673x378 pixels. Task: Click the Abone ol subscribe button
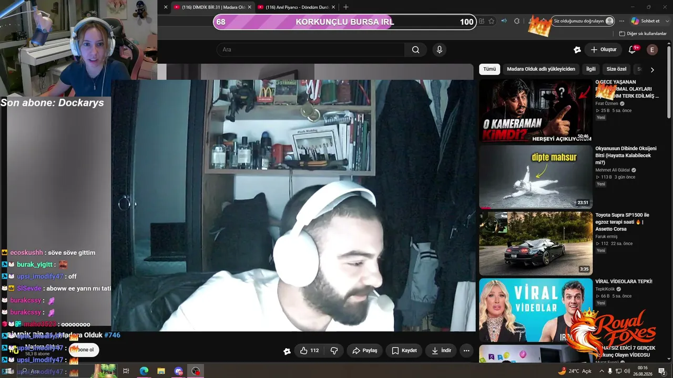tap(83, 350)
